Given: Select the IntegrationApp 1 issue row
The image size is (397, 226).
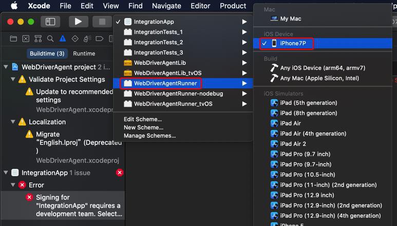Looking at the screenshot, I should [x=63, y=173].
